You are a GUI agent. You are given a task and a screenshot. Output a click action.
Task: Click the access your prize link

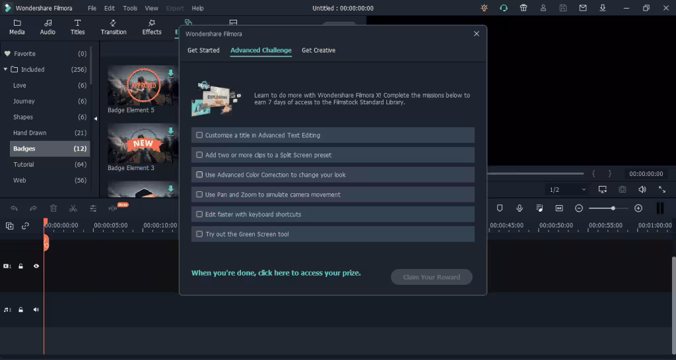(x=276, y=273)
